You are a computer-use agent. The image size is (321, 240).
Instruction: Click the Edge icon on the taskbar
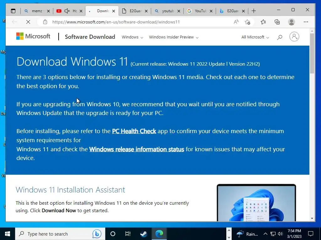(x=159, y=234)
